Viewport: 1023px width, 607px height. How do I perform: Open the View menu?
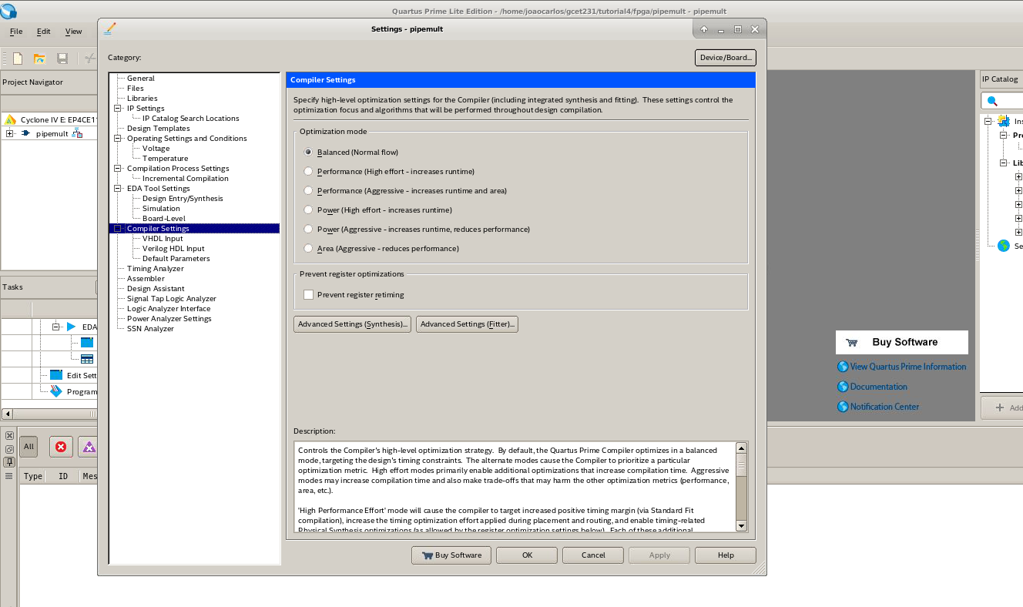click(73, 32)
